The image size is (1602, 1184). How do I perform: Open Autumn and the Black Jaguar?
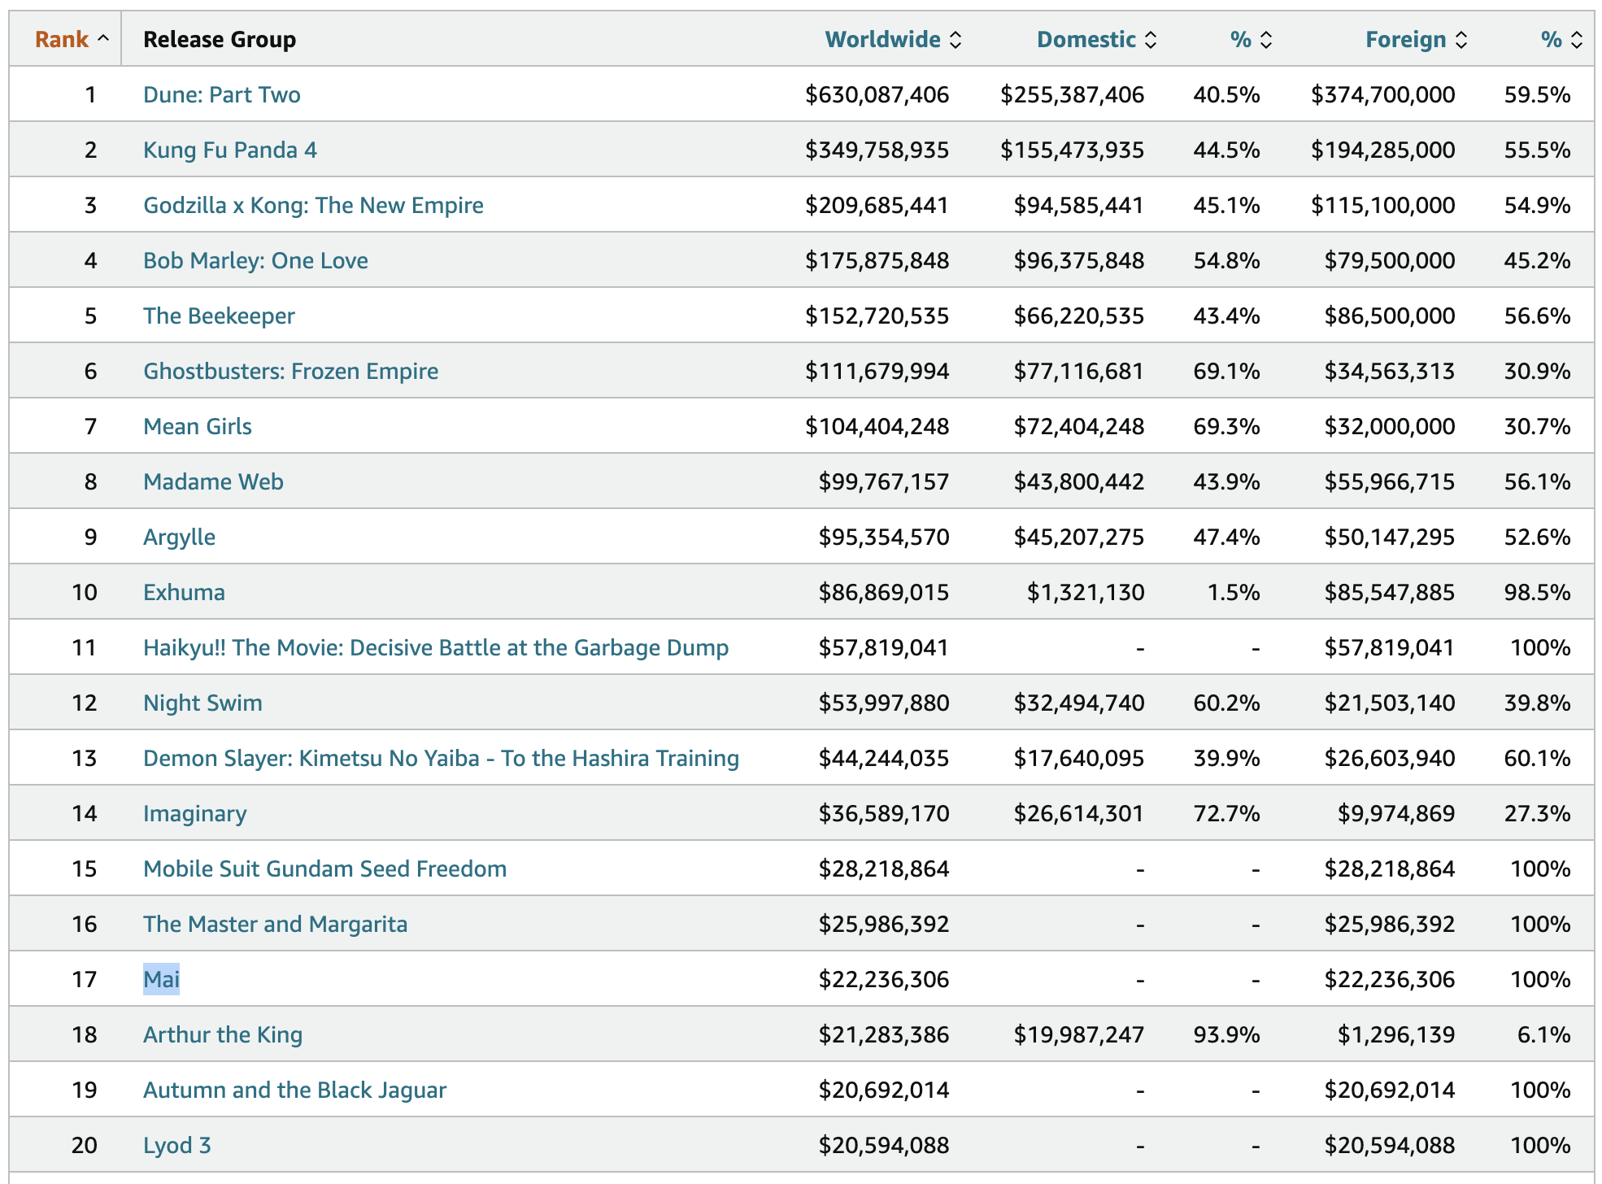(x=294, y=1090)
